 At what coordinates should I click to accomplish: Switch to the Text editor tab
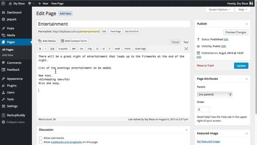click(186, 42)
